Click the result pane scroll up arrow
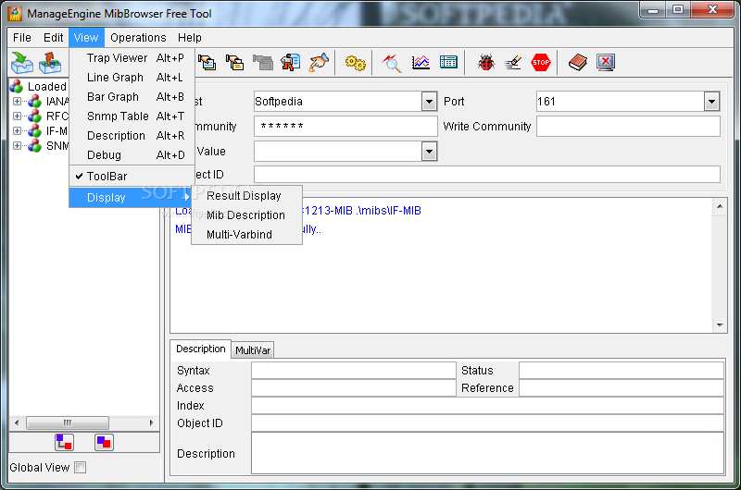741x490 pixels. pyautogui.click(x=720, y=206)
